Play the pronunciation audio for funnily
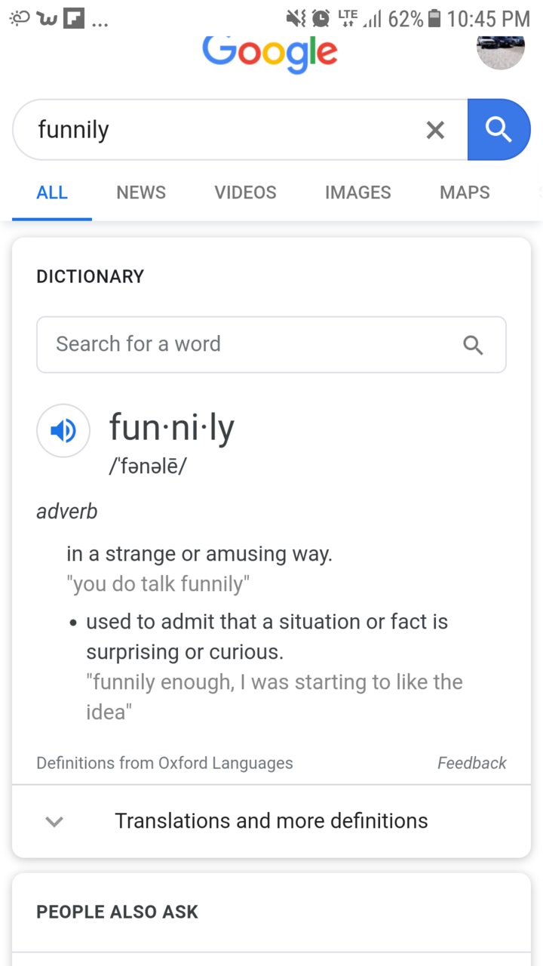 pyautogui.click(x=63, y=431)
